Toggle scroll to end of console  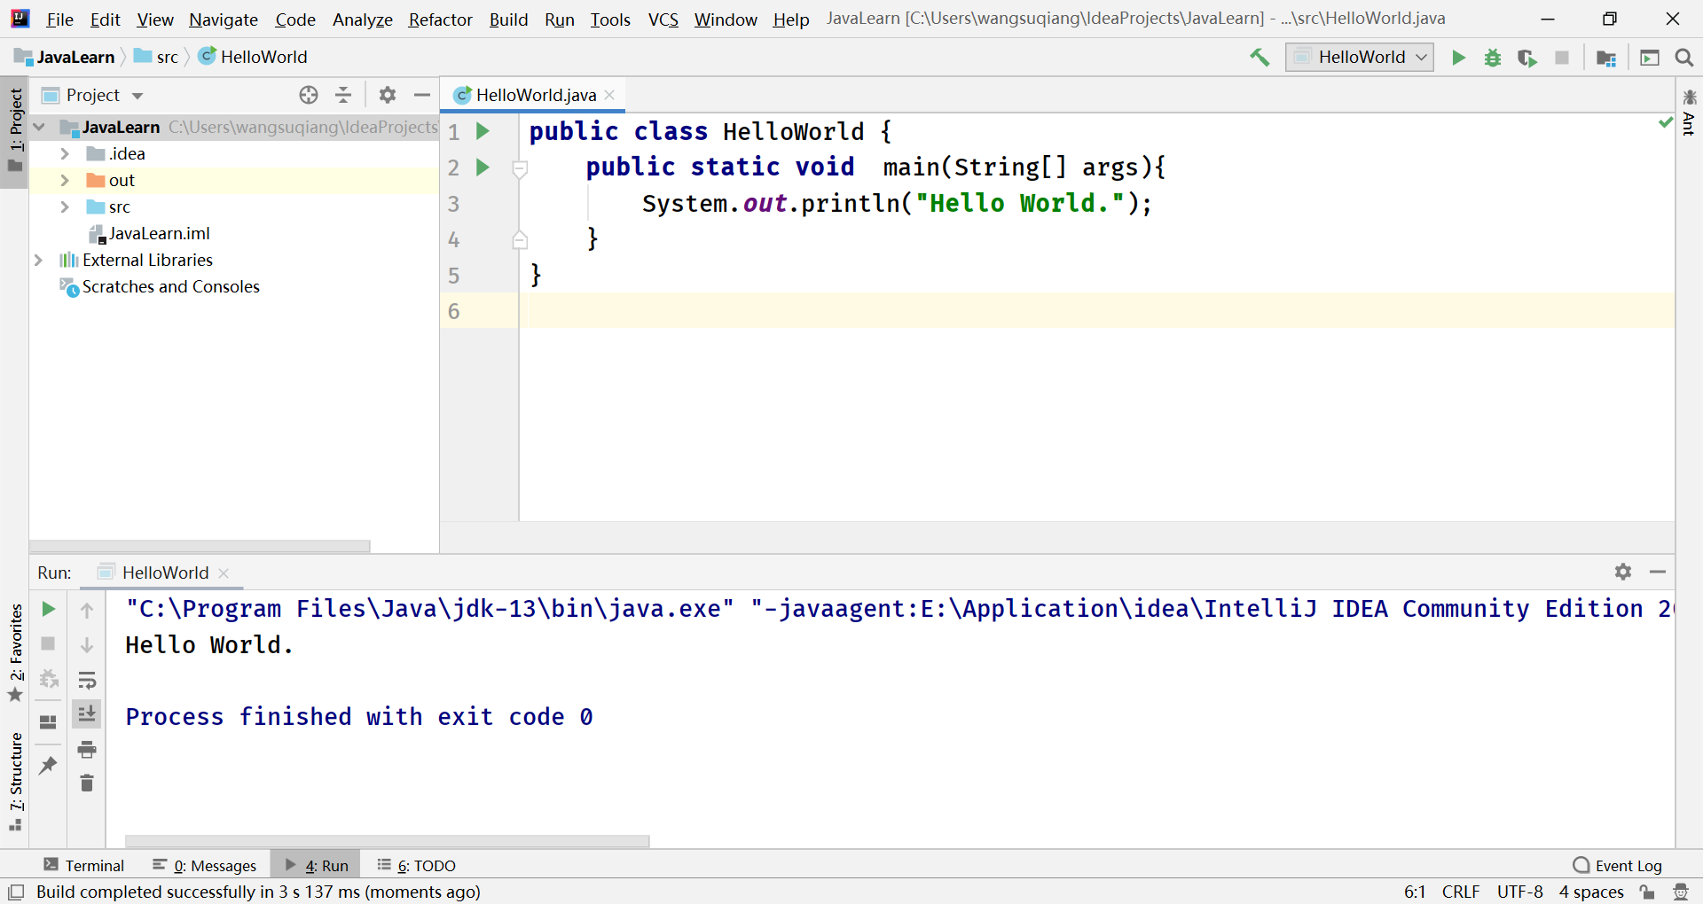tap(87, 714)
